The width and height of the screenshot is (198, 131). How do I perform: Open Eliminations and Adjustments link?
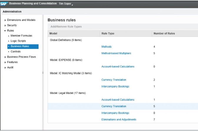(x=119, y=120)
